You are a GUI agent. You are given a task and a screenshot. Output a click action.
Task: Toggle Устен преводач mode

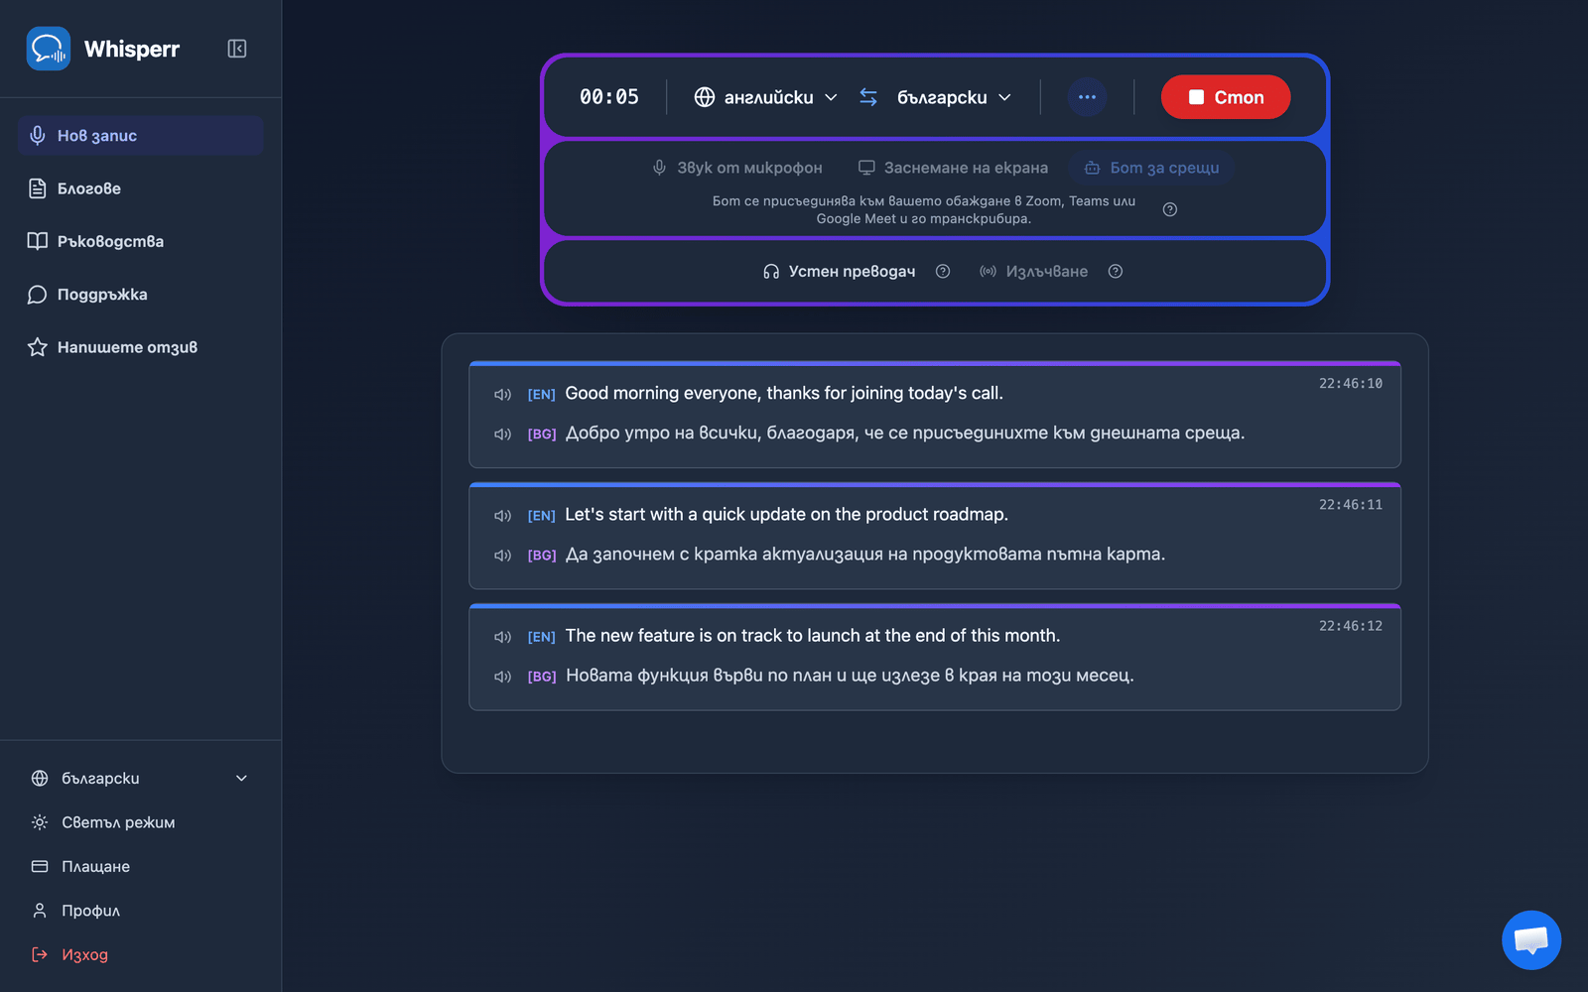click(840, 271)
